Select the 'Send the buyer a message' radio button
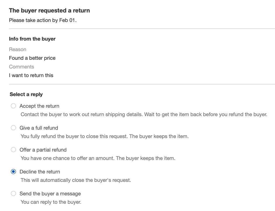The width and height of the screenshot is (275, 211). [13, 194]
